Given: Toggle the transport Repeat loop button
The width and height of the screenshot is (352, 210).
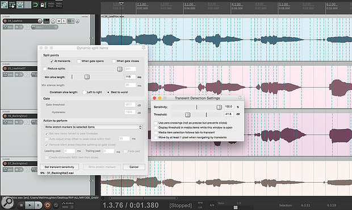Looking at the screenshot, I should pos(56,205).
